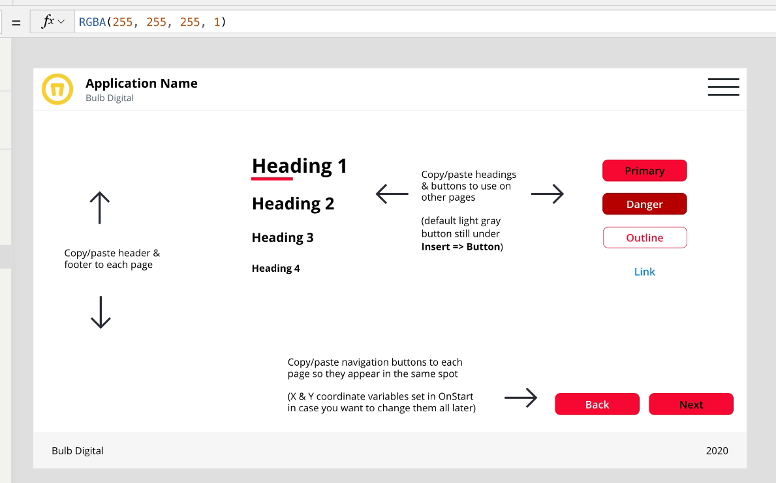
Task: Click the arrow pointing toward Back button
Action: [x=521, y=398]
